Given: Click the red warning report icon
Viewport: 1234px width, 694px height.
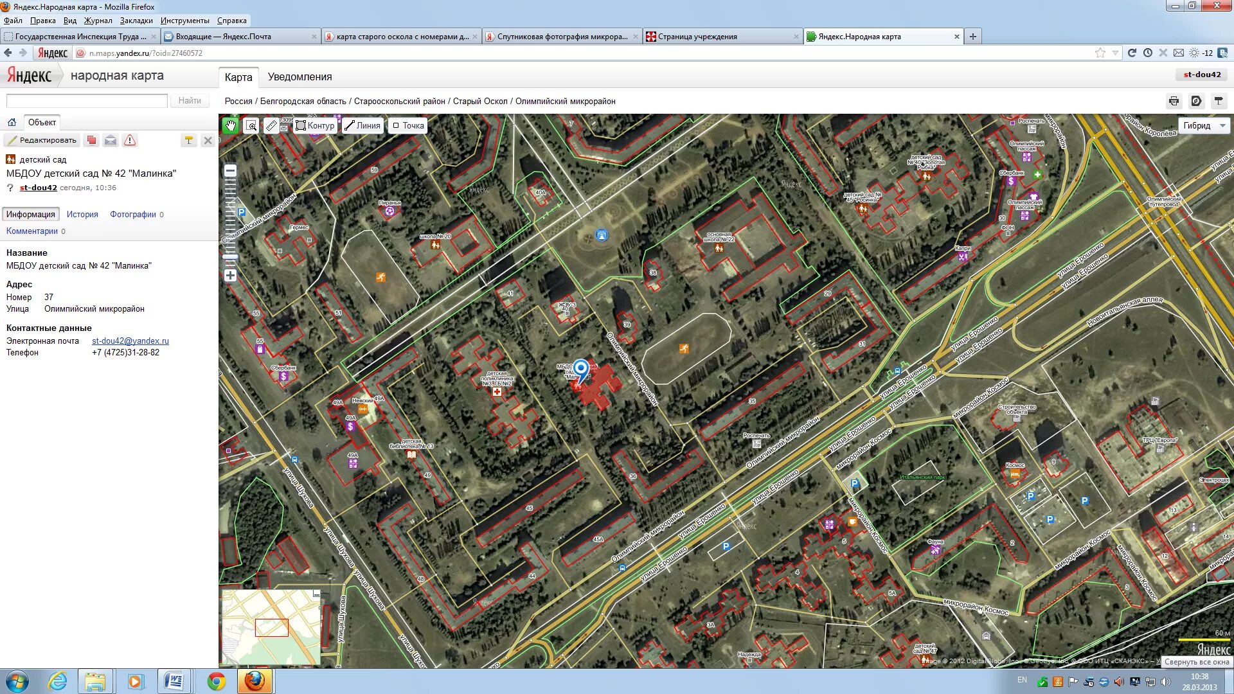Looking at the screenshot, I should [130, 140].
